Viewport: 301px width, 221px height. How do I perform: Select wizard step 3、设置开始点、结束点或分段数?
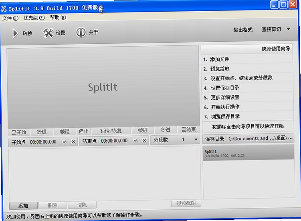tap(247, 78)
